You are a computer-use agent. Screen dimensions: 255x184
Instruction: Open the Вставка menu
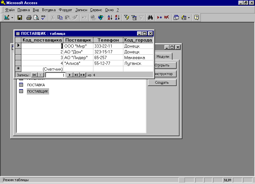coord(49,10)
